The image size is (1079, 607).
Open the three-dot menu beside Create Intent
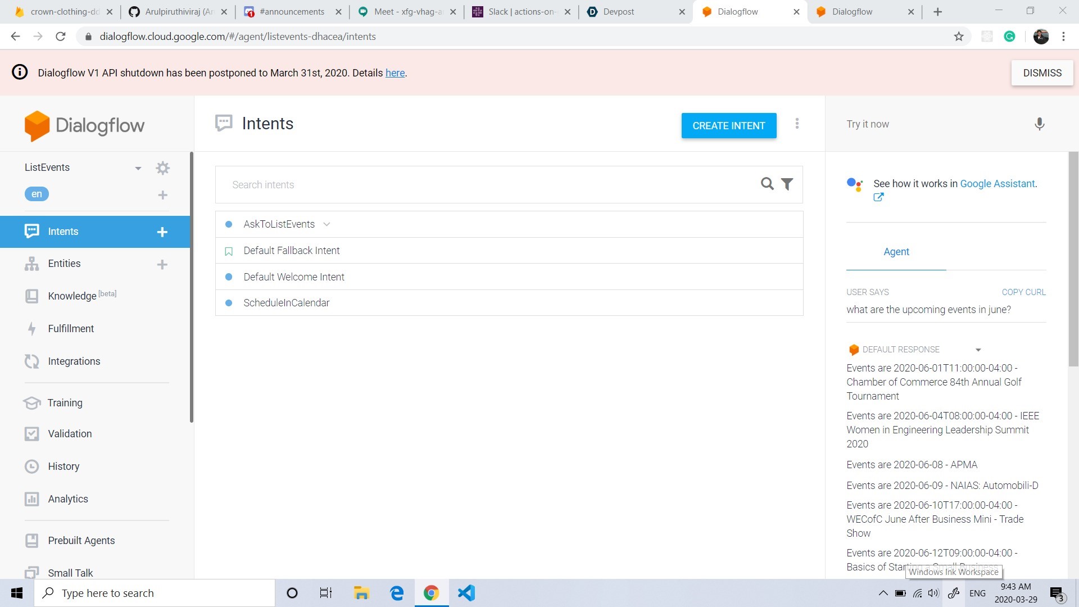797,124
